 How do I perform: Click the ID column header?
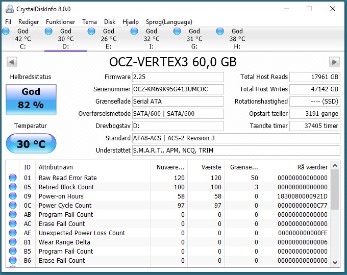click(27, 167)
